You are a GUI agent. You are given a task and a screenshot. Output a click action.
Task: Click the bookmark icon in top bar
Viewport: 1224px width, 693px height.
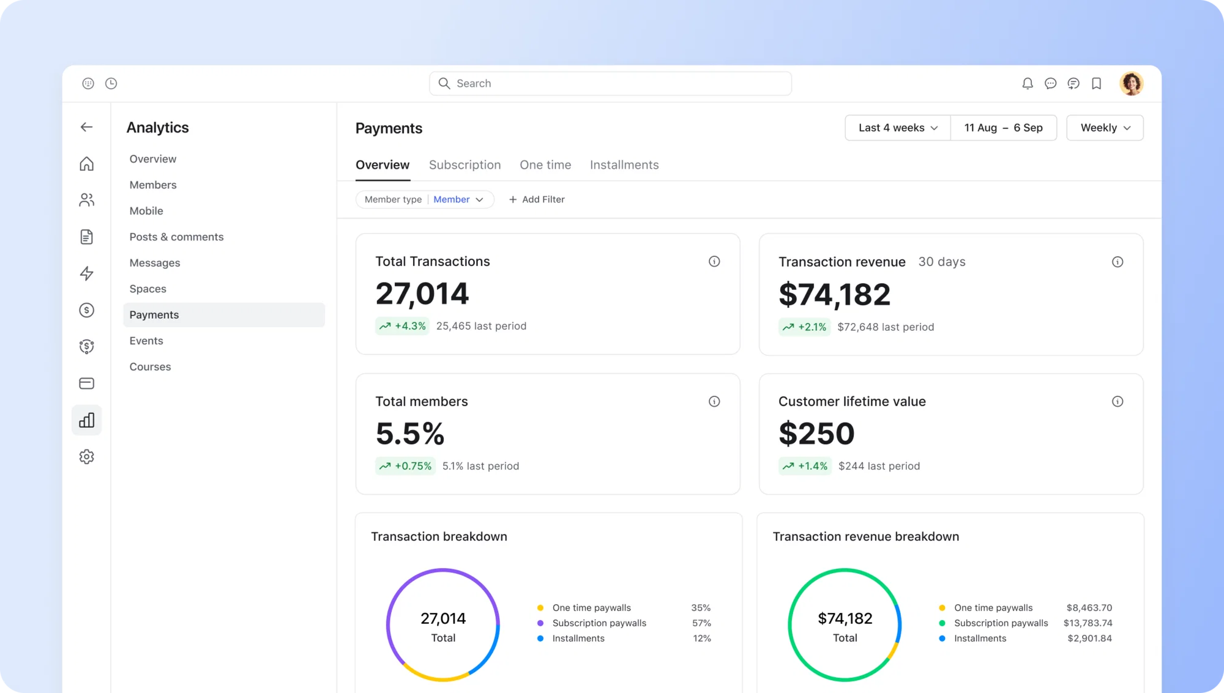1096,83
